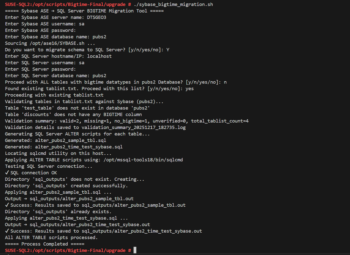This screenshot has height=255, width=350.
Task: Click the validation_summary_20251217_182735.log filename
Action: click(x=133, y=127)
